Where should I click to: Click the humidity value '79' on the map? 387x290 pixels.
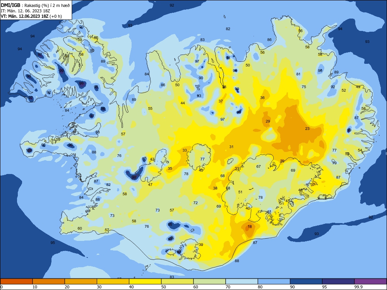[334, 163]
